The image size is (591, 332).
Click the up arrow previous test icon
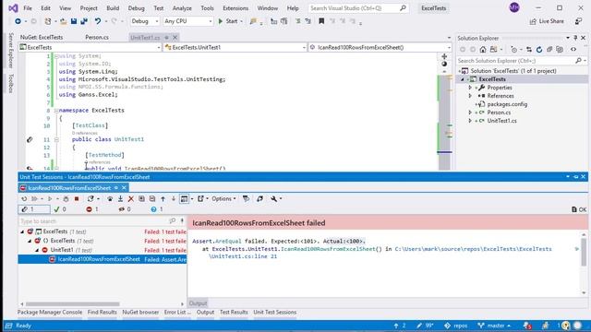pyautogui.click(x=163, y=199)
